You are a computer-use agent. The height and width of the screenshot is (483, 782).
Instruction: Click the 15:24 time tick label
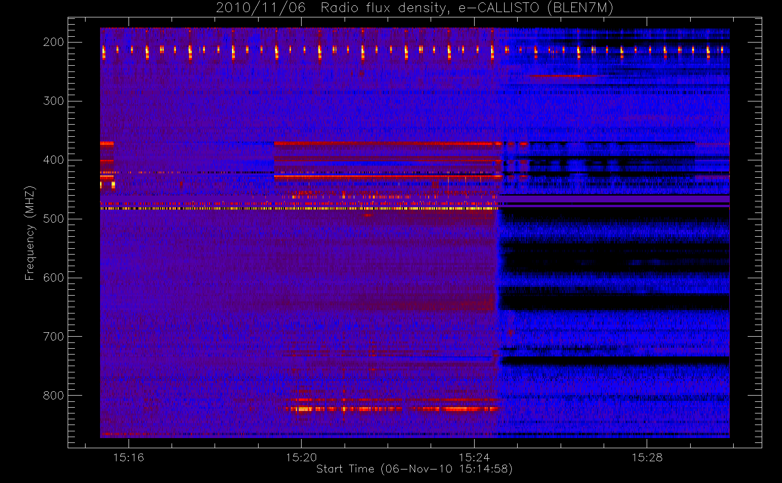pyautogui.click(x=474, y=457)
